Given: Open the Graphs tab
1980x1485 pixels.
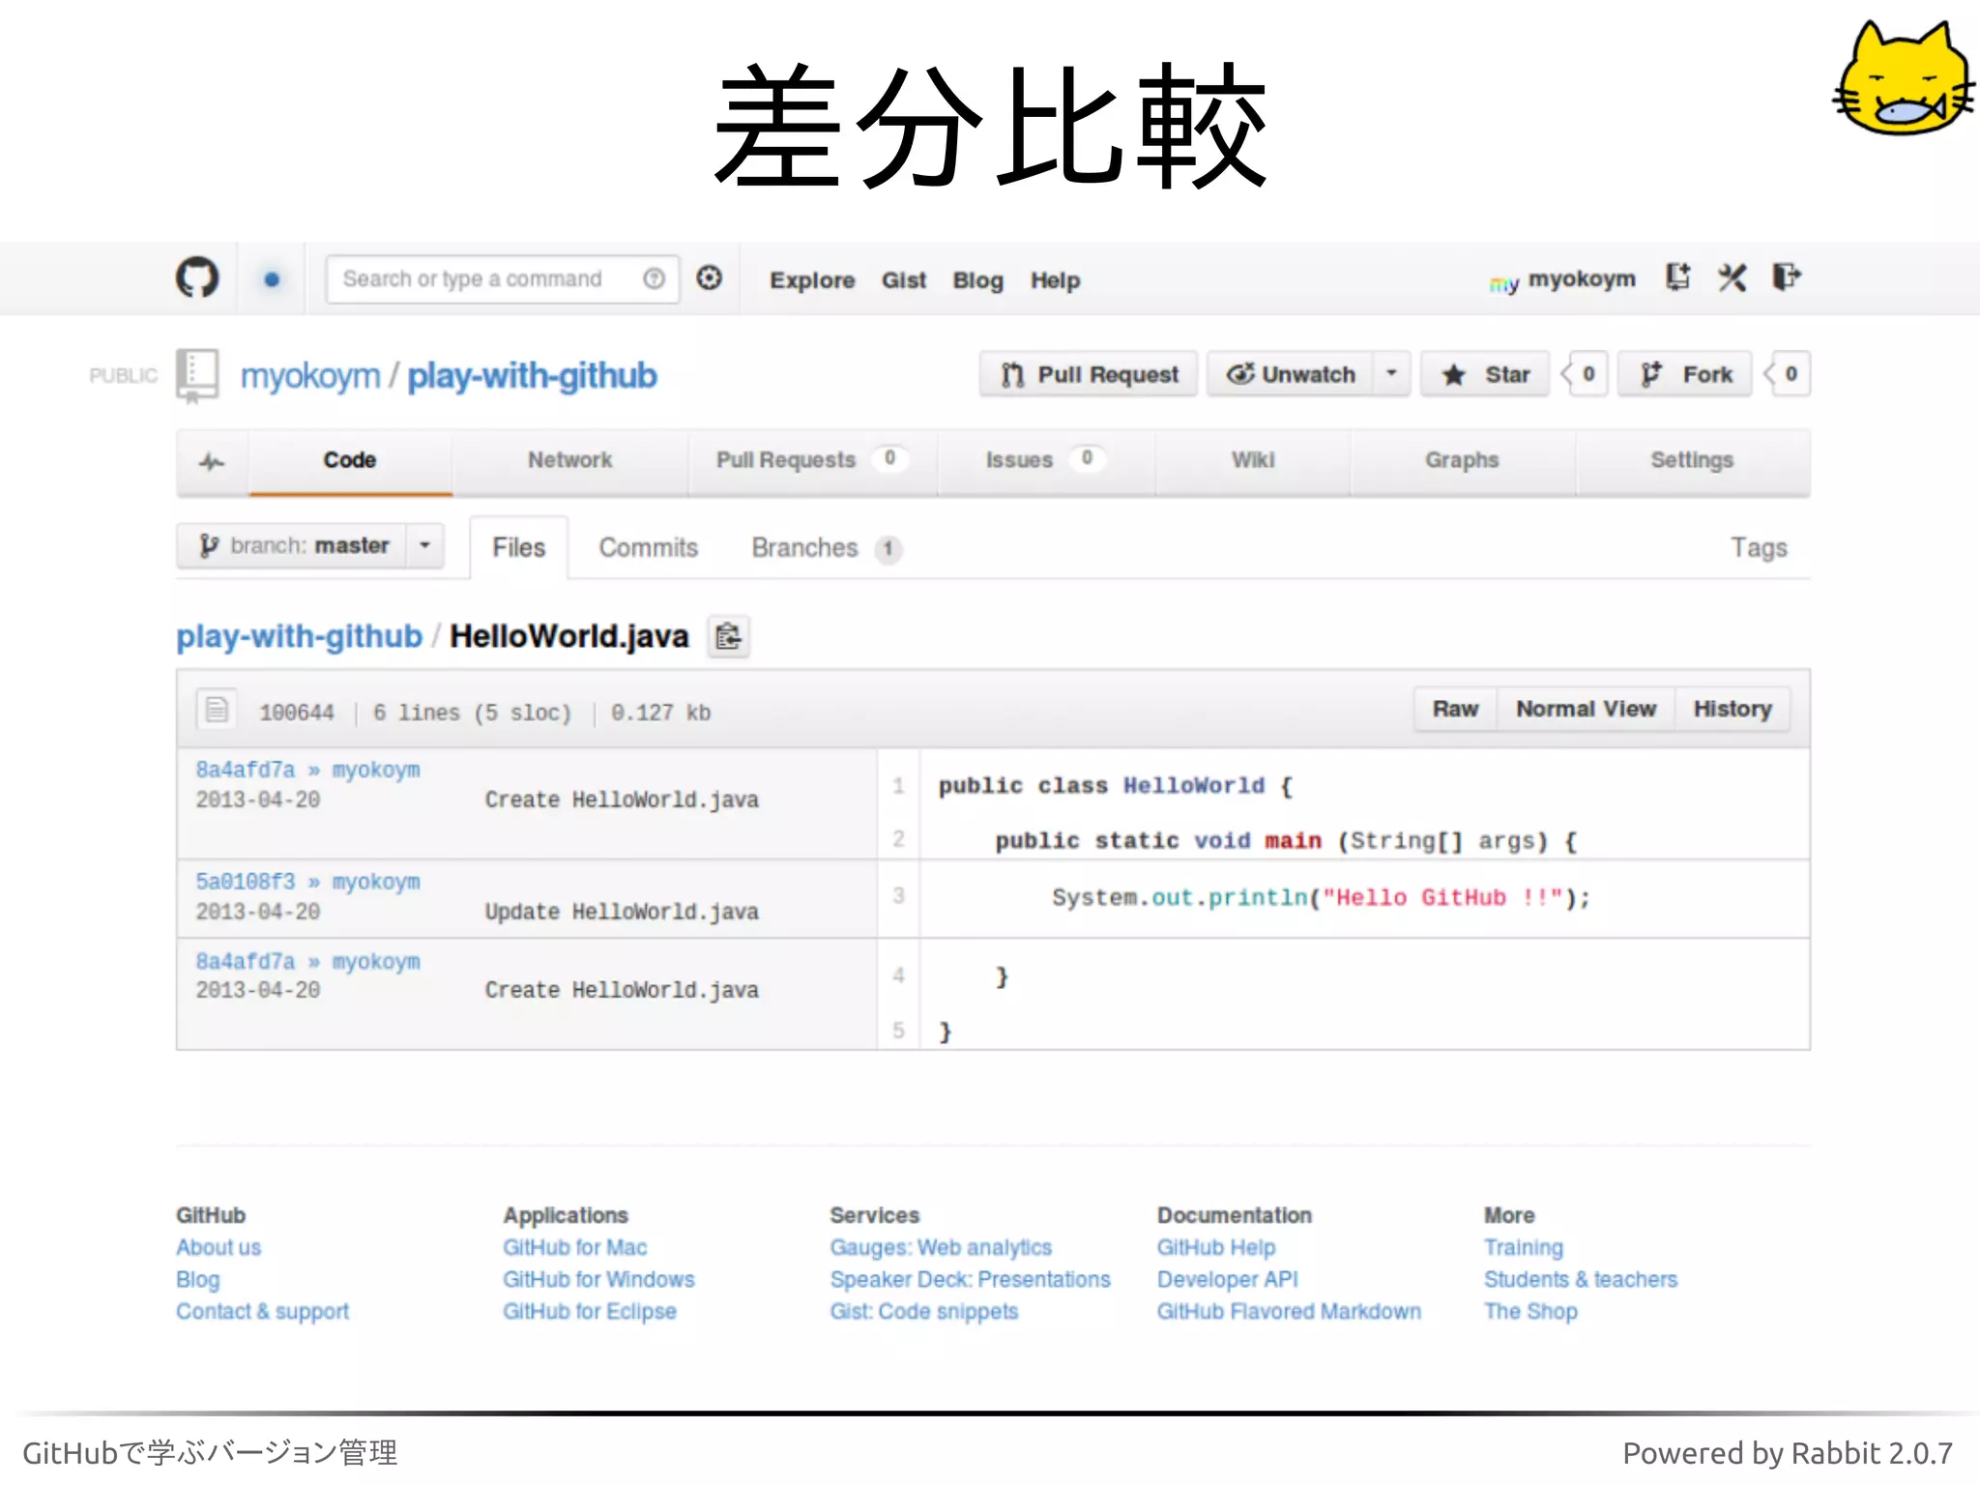Looking at the screenshot, I should pyautogui.click(x=1462, y=461).
